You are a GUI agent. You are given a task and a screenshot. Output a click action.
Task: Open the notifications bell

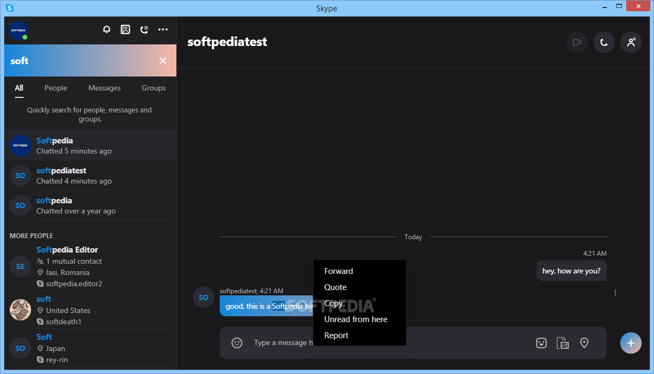tap(107, 29)
